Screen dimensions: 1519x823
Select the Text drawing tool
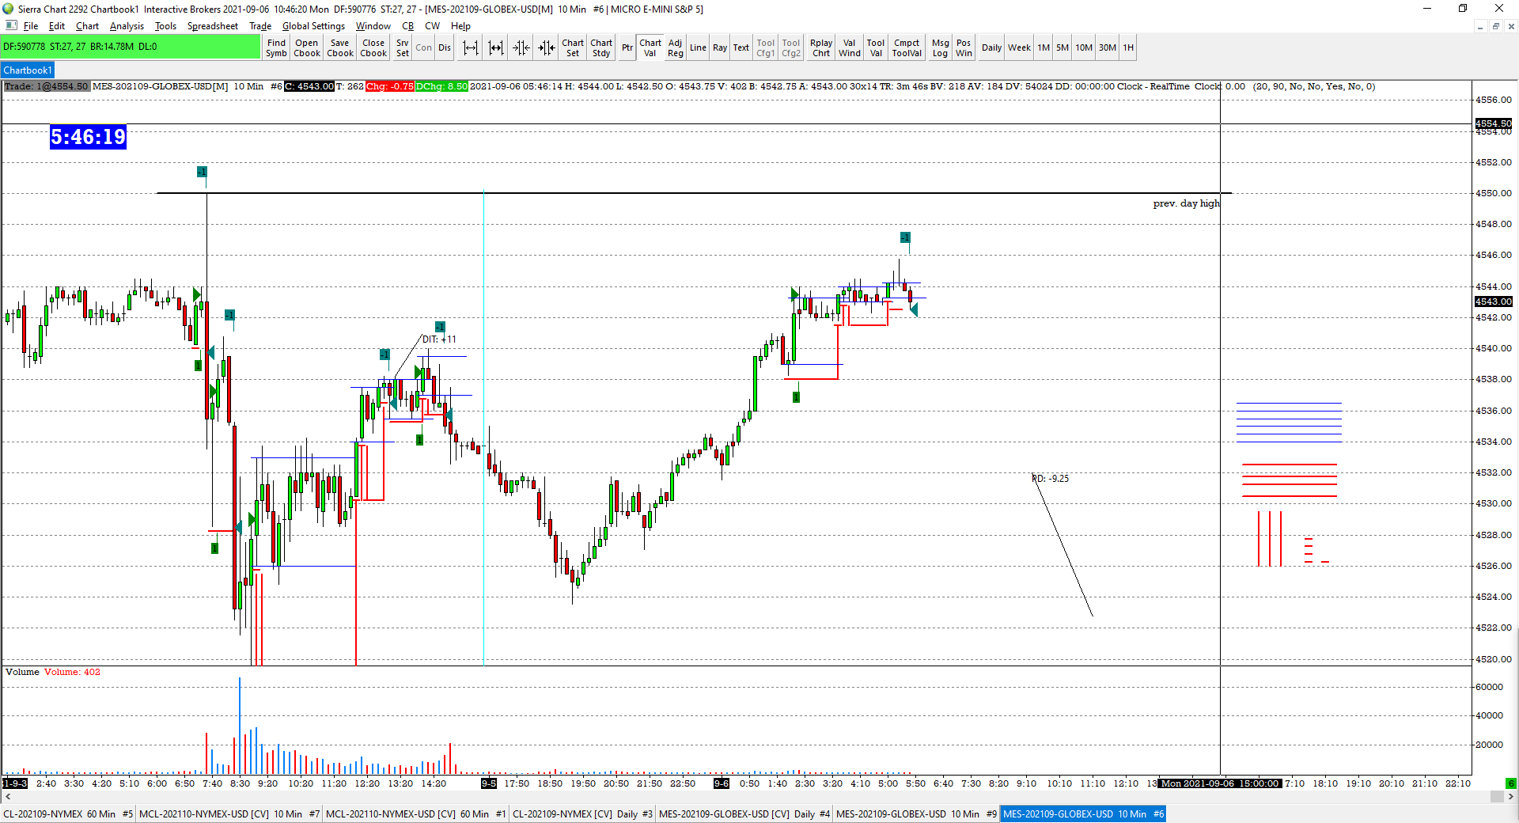[x=741, y=48]
